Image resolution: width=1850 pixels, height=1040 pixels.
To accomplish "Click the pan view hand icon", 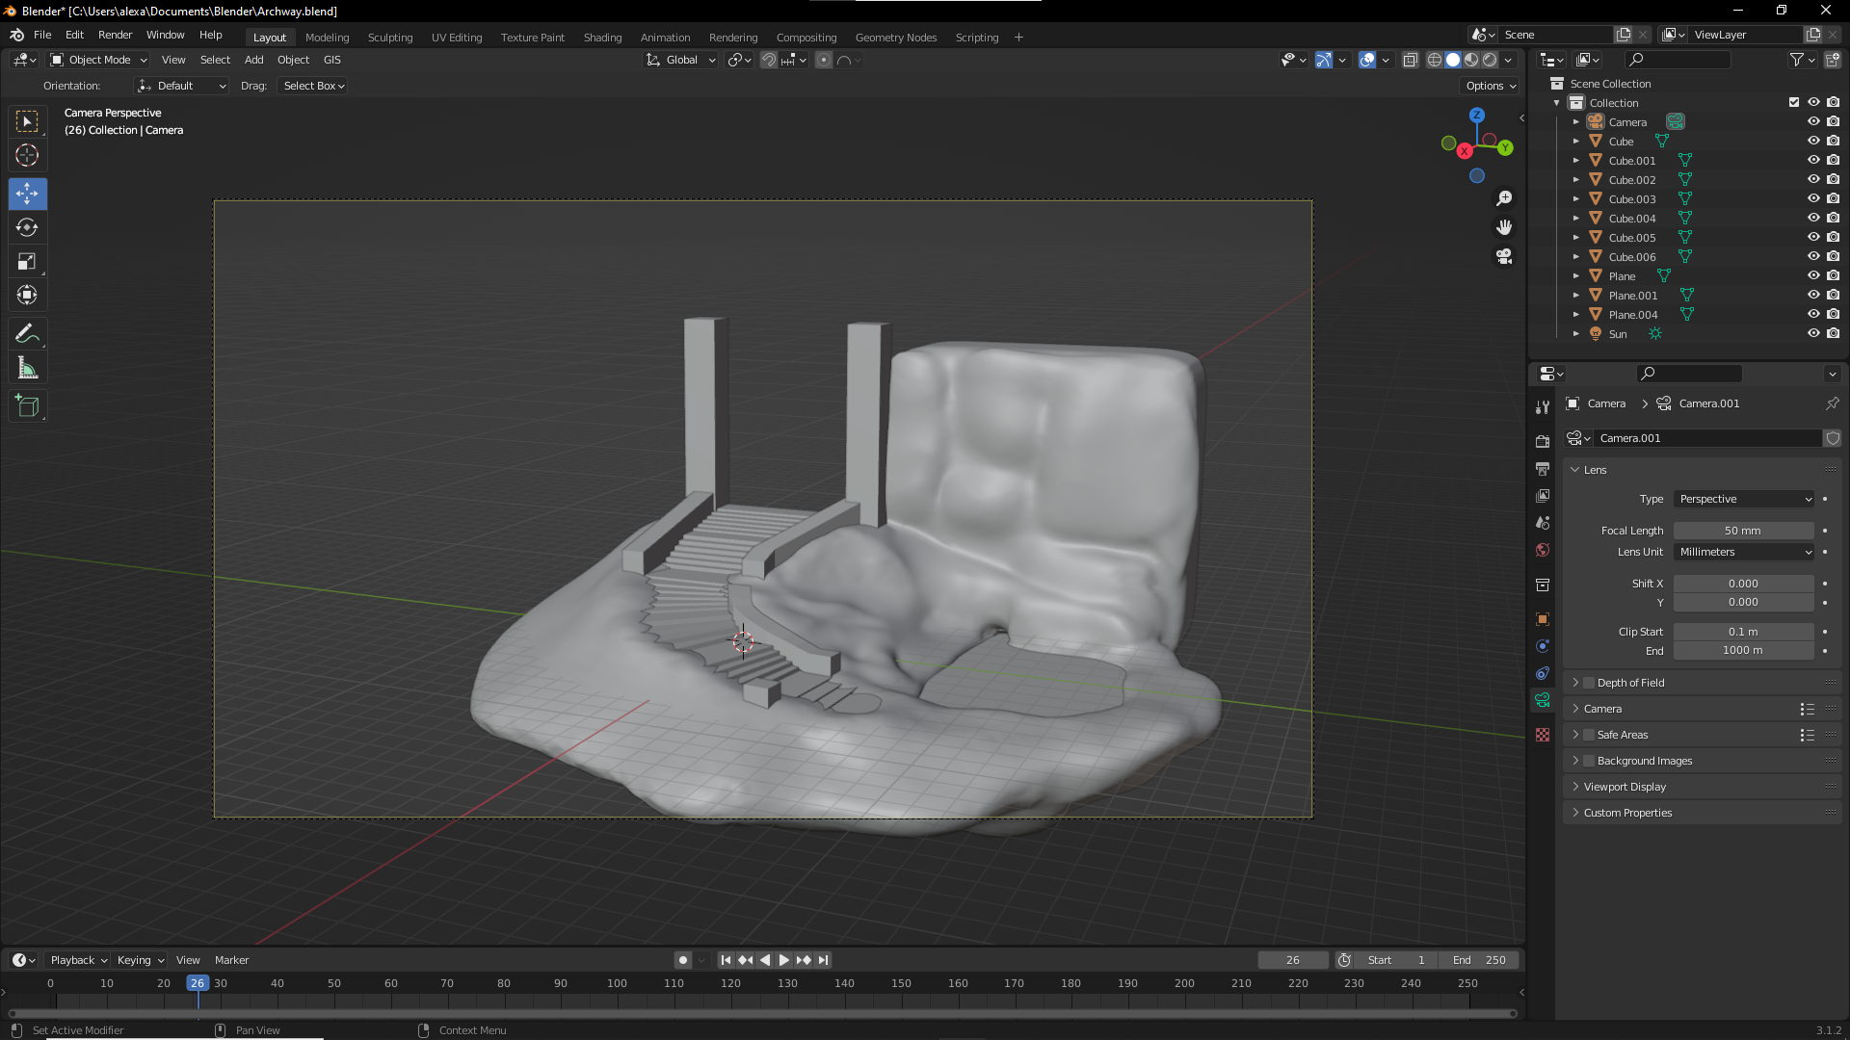I will (x=1504, y=227).
